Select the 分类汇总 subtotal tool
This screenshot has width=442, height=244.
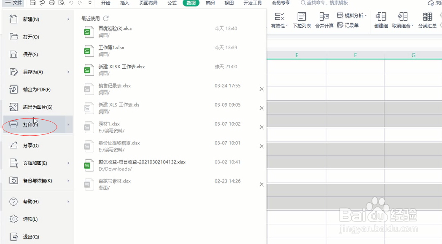(x=426, y=19)
